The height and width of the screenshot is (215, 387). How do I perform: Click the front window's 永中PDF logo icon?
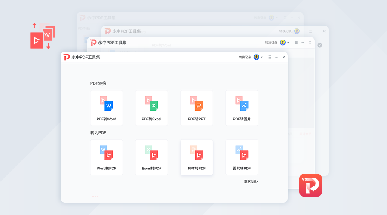click(66, 57)
